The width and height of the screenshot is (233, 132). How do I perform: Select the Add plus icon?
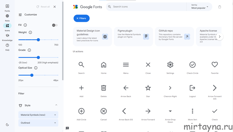81,88
